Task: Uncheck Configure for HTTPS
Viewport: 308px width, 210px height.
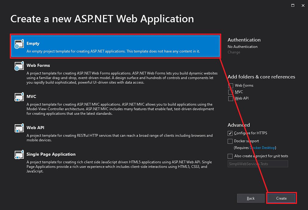Action: 230,133
